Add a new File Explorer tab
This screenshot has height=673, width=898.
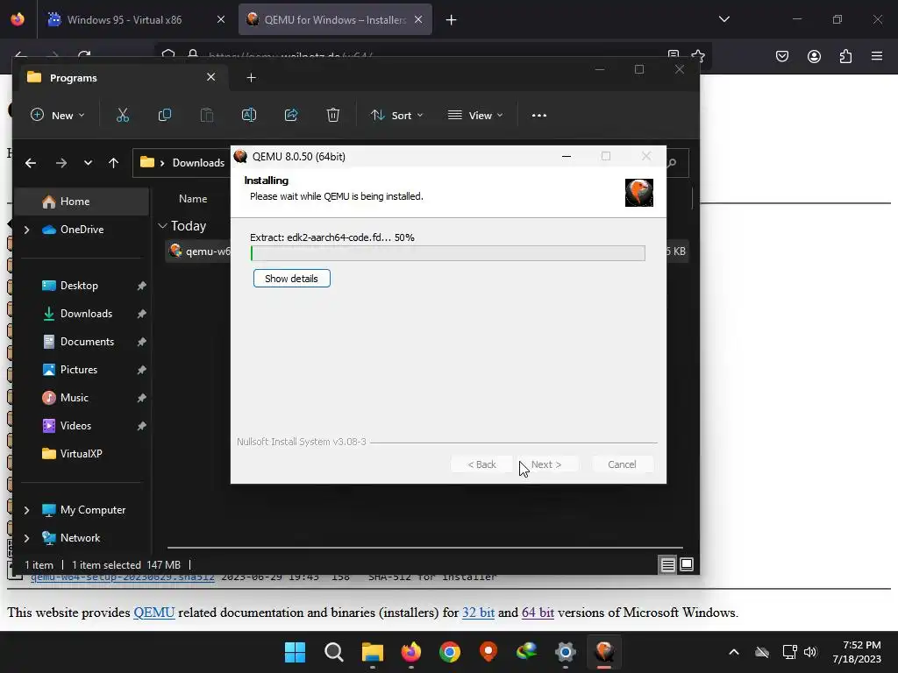click(x=251, y=77)
